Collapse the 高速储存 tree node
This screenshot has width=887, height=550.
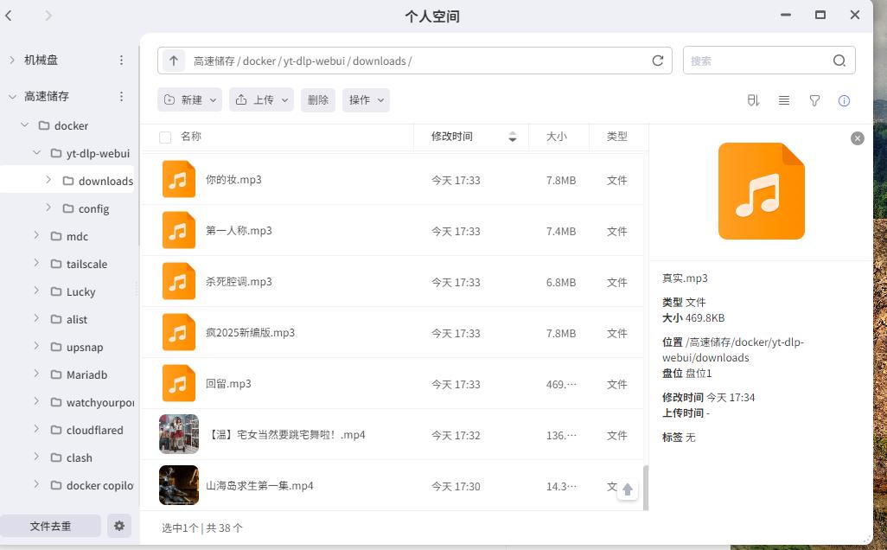click(x=12, y=97)
